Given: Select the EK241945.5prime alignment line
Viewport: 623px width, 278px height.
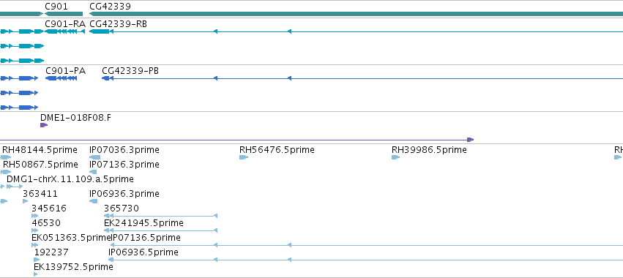Looking at the screenshot, I should coord(160,230).
